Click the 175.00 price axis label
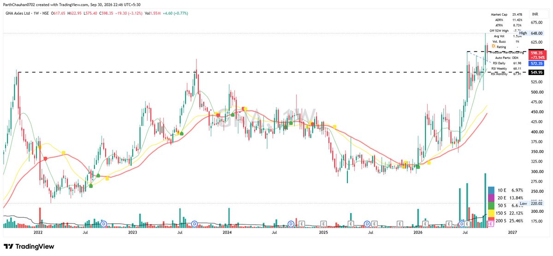The image size is (553, 256). coord(537,221)
